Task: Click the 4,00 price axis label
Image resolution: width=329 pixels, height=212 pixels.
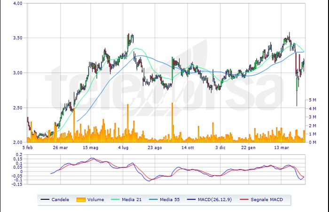Action: 17,3
